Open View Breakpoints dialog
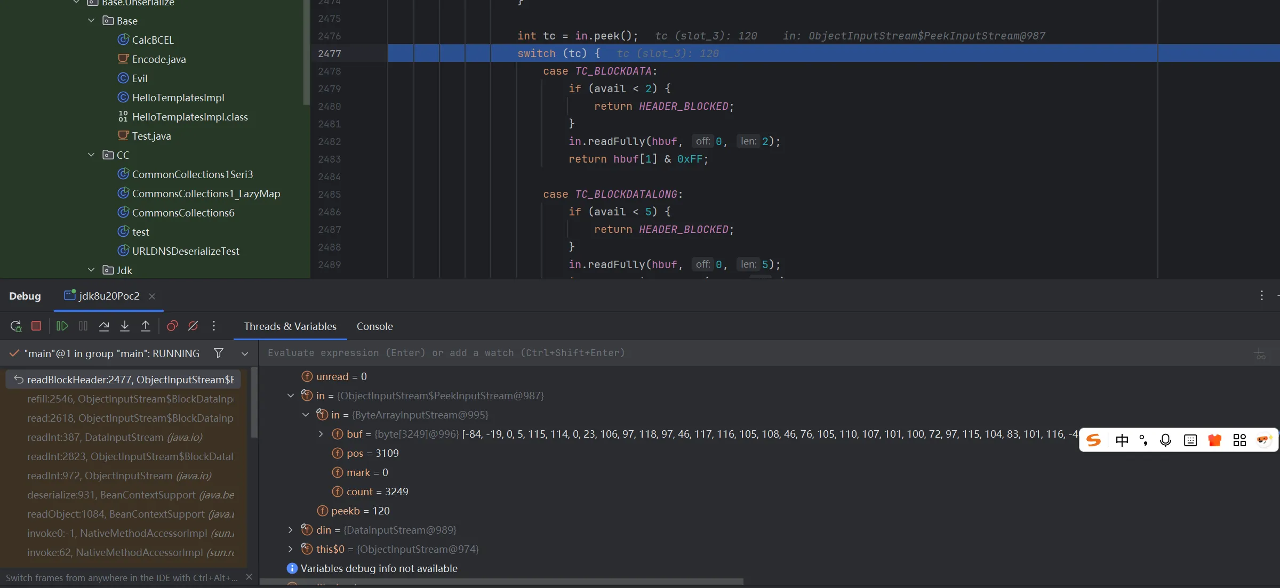Screen dimensions: 1280x588 [172, 326]
